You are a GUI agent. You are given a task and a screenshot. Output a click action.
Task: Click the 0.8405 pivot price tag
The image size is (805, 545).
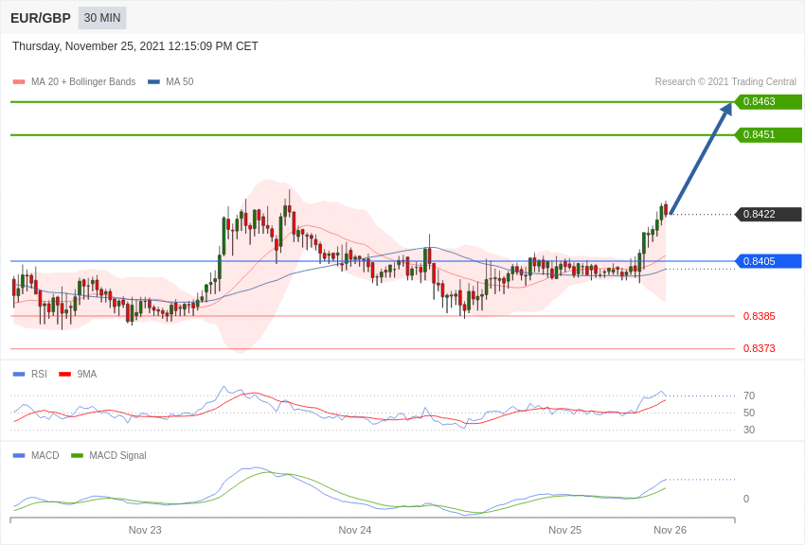769,261
